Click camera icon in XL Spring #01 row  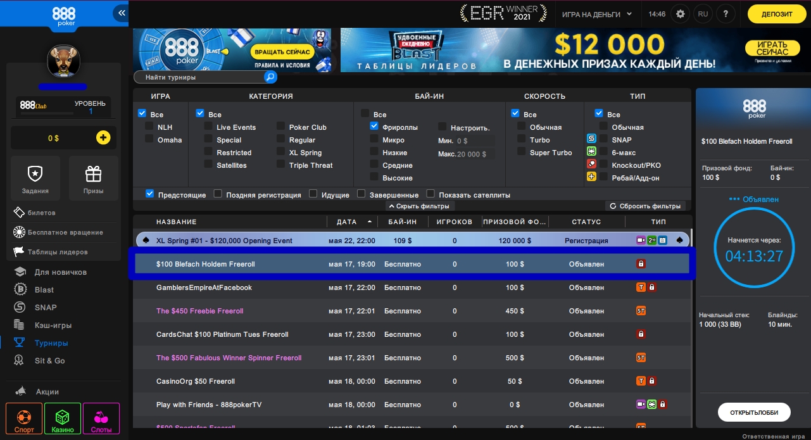coord(641,241)
